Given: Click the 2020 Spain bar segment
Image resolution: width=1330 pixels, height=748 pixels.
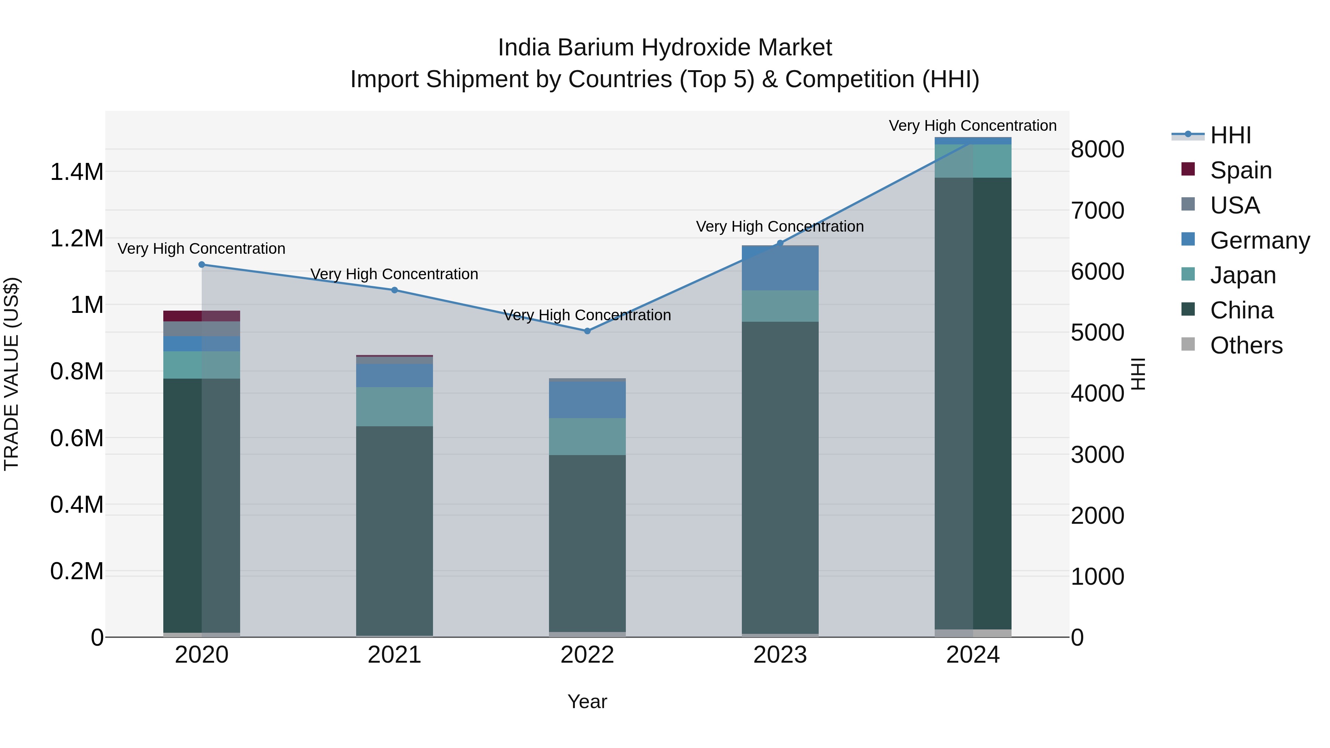Looking at the screenshot, I should [x=202, y=316].
